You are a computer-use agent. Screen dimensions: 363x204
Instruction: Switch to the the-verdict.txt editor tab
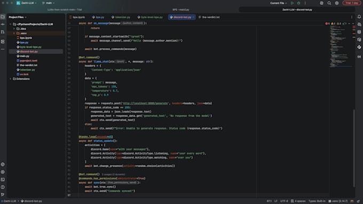(x=209, y=17)
